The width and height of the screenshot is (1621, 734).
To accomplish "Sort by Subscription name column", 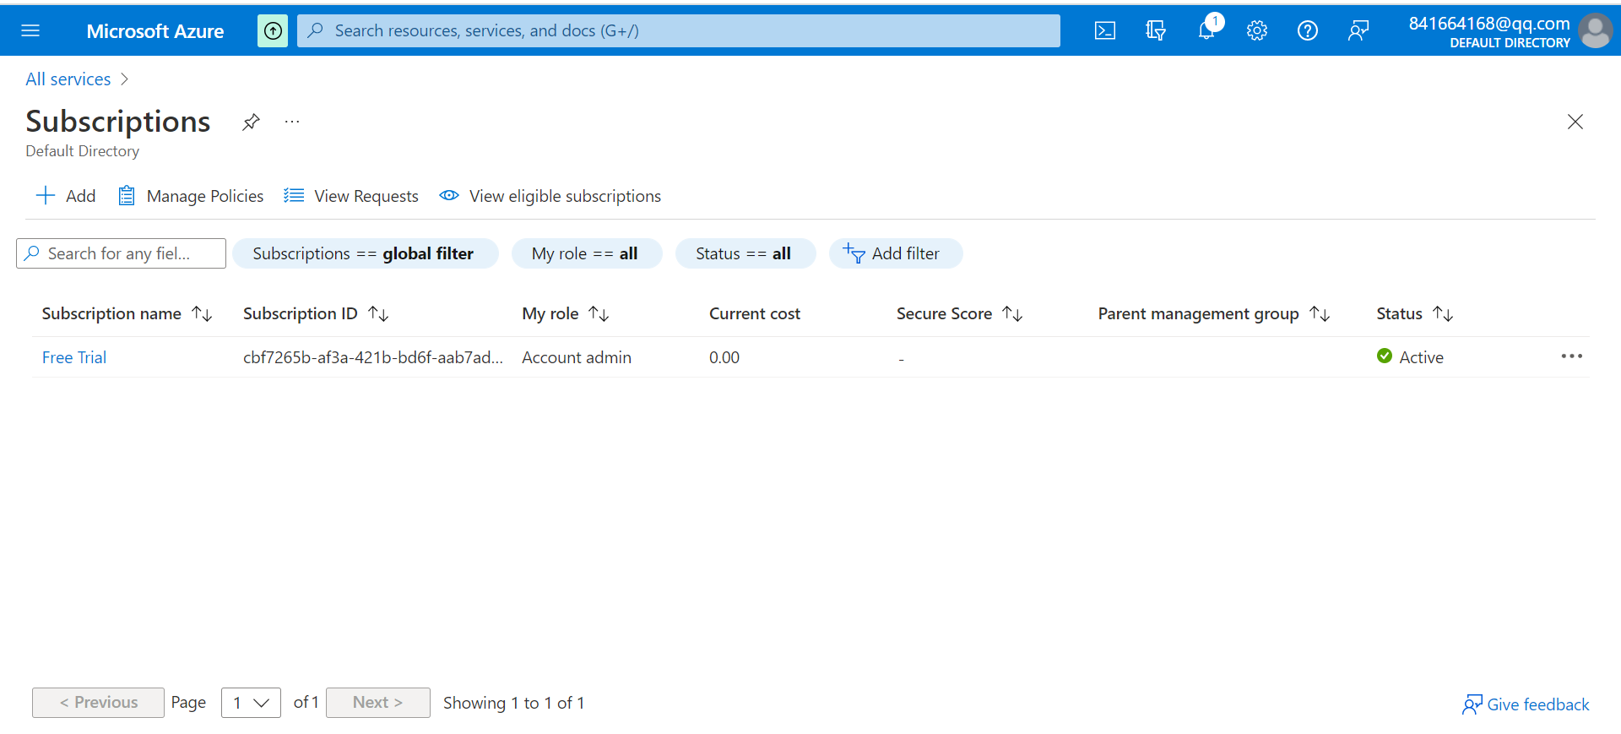I will 127,314.
